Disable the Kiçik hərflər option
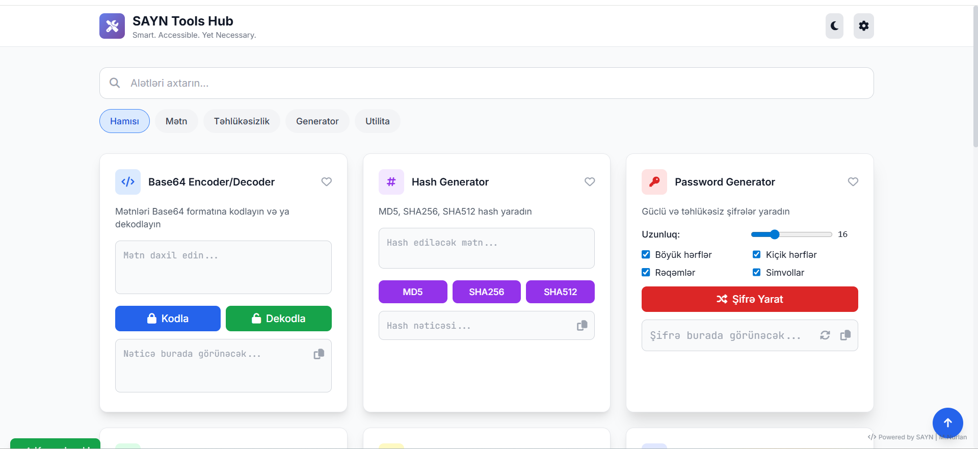Screen dimensions: 978x449 pyautogui.click(x=757, y=255)
